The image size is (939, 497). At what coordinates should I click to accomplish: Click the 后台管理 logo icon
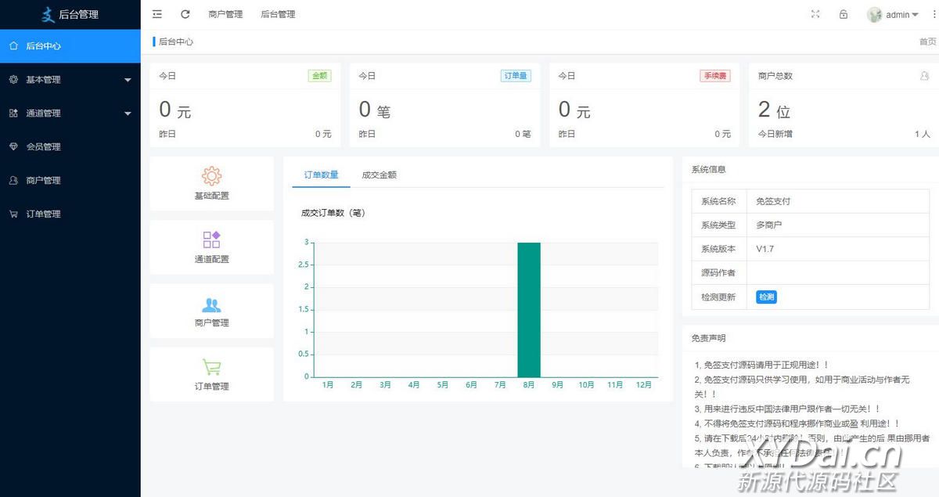click(48, 14)
